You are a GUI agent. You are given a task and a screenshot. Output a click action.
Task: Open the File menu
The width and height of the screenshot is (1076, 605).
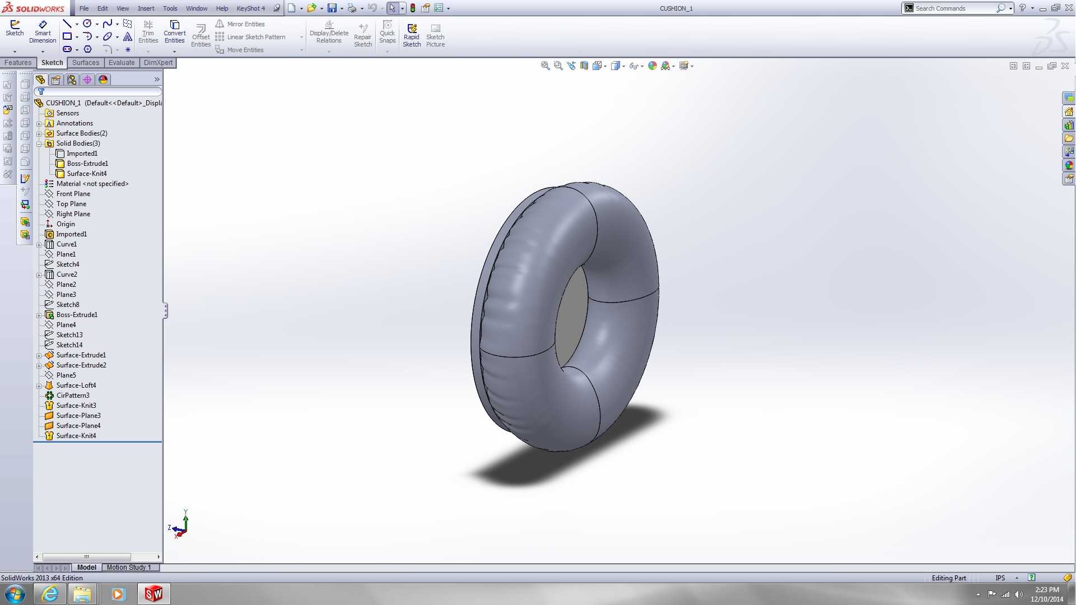pyautogui.click(x=84, y=8)
